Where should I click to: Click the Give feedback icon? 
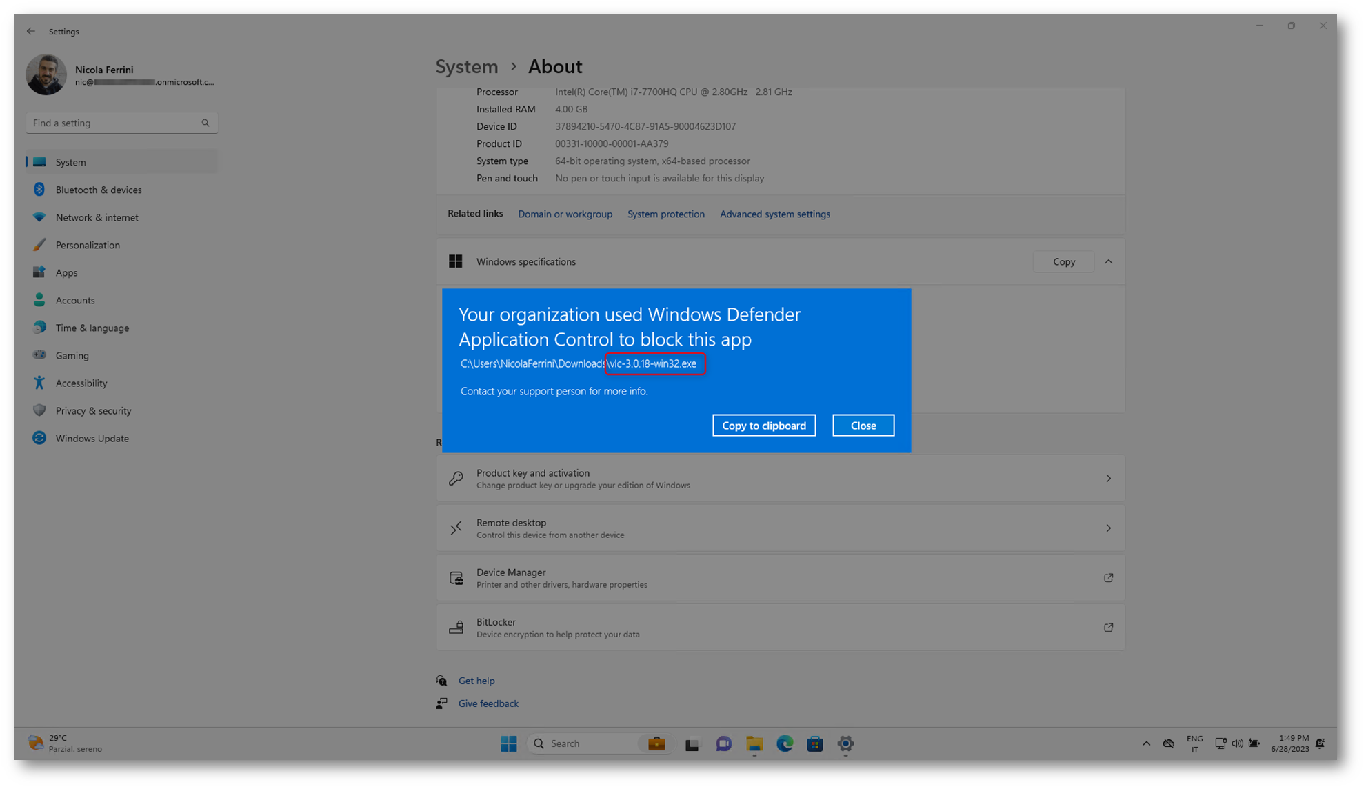[x=442, y=703]
